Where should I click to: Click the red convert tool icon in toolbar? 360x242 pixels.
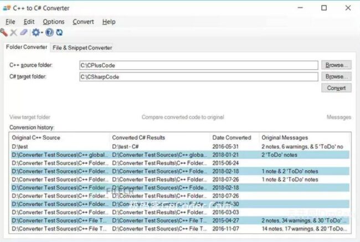[x=4, y=32]
